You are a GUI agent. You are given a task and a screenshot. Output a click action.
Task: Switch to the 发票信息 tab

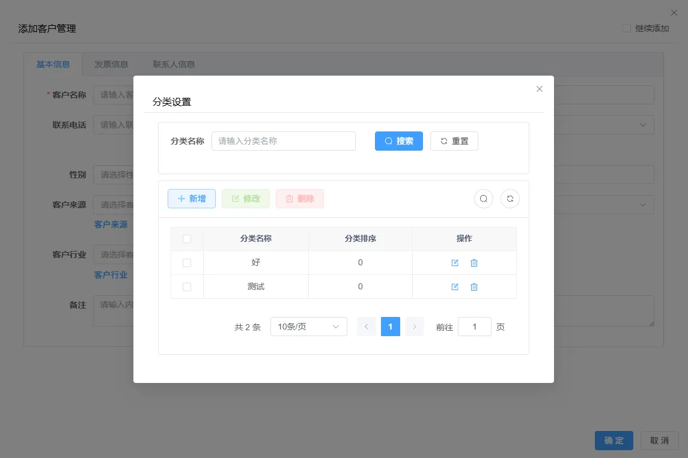pos(111,64)
